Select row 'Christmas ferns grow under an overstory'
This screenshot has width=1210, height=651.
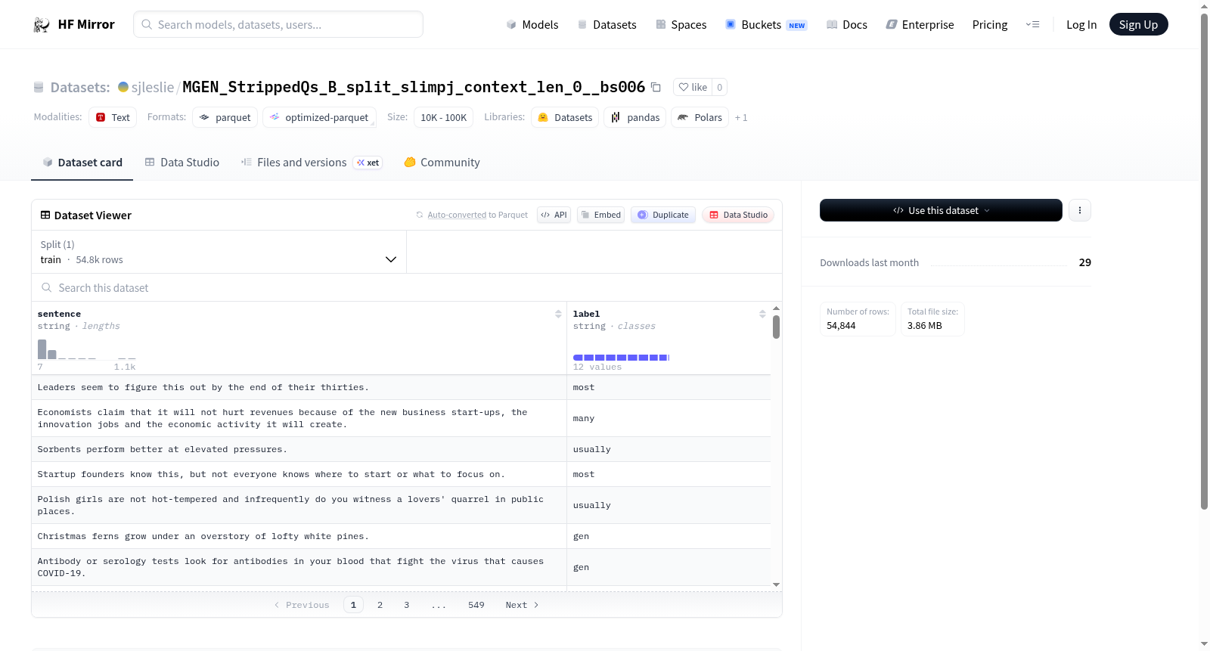coord(401,536)
